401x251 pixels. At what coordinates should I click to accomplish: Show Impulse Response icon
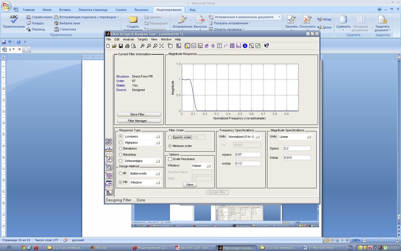coord(219,46)
